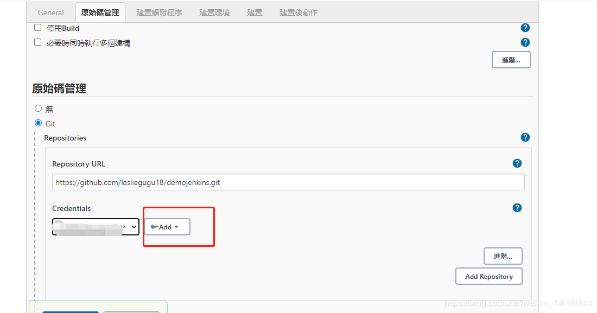
Task: Open the Add credentials dropdown button
Action: point(167,227)
